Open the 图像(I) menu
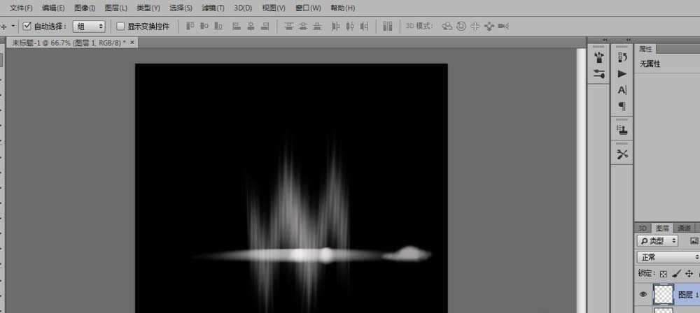Image resolution: width=700 pixels, height=313 pixels. coord(85,8)
